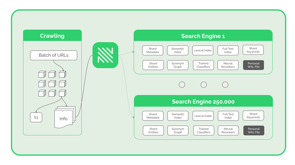Select the Search Engine 1 header
Viewport: 295px width, 165px height.
203,36
